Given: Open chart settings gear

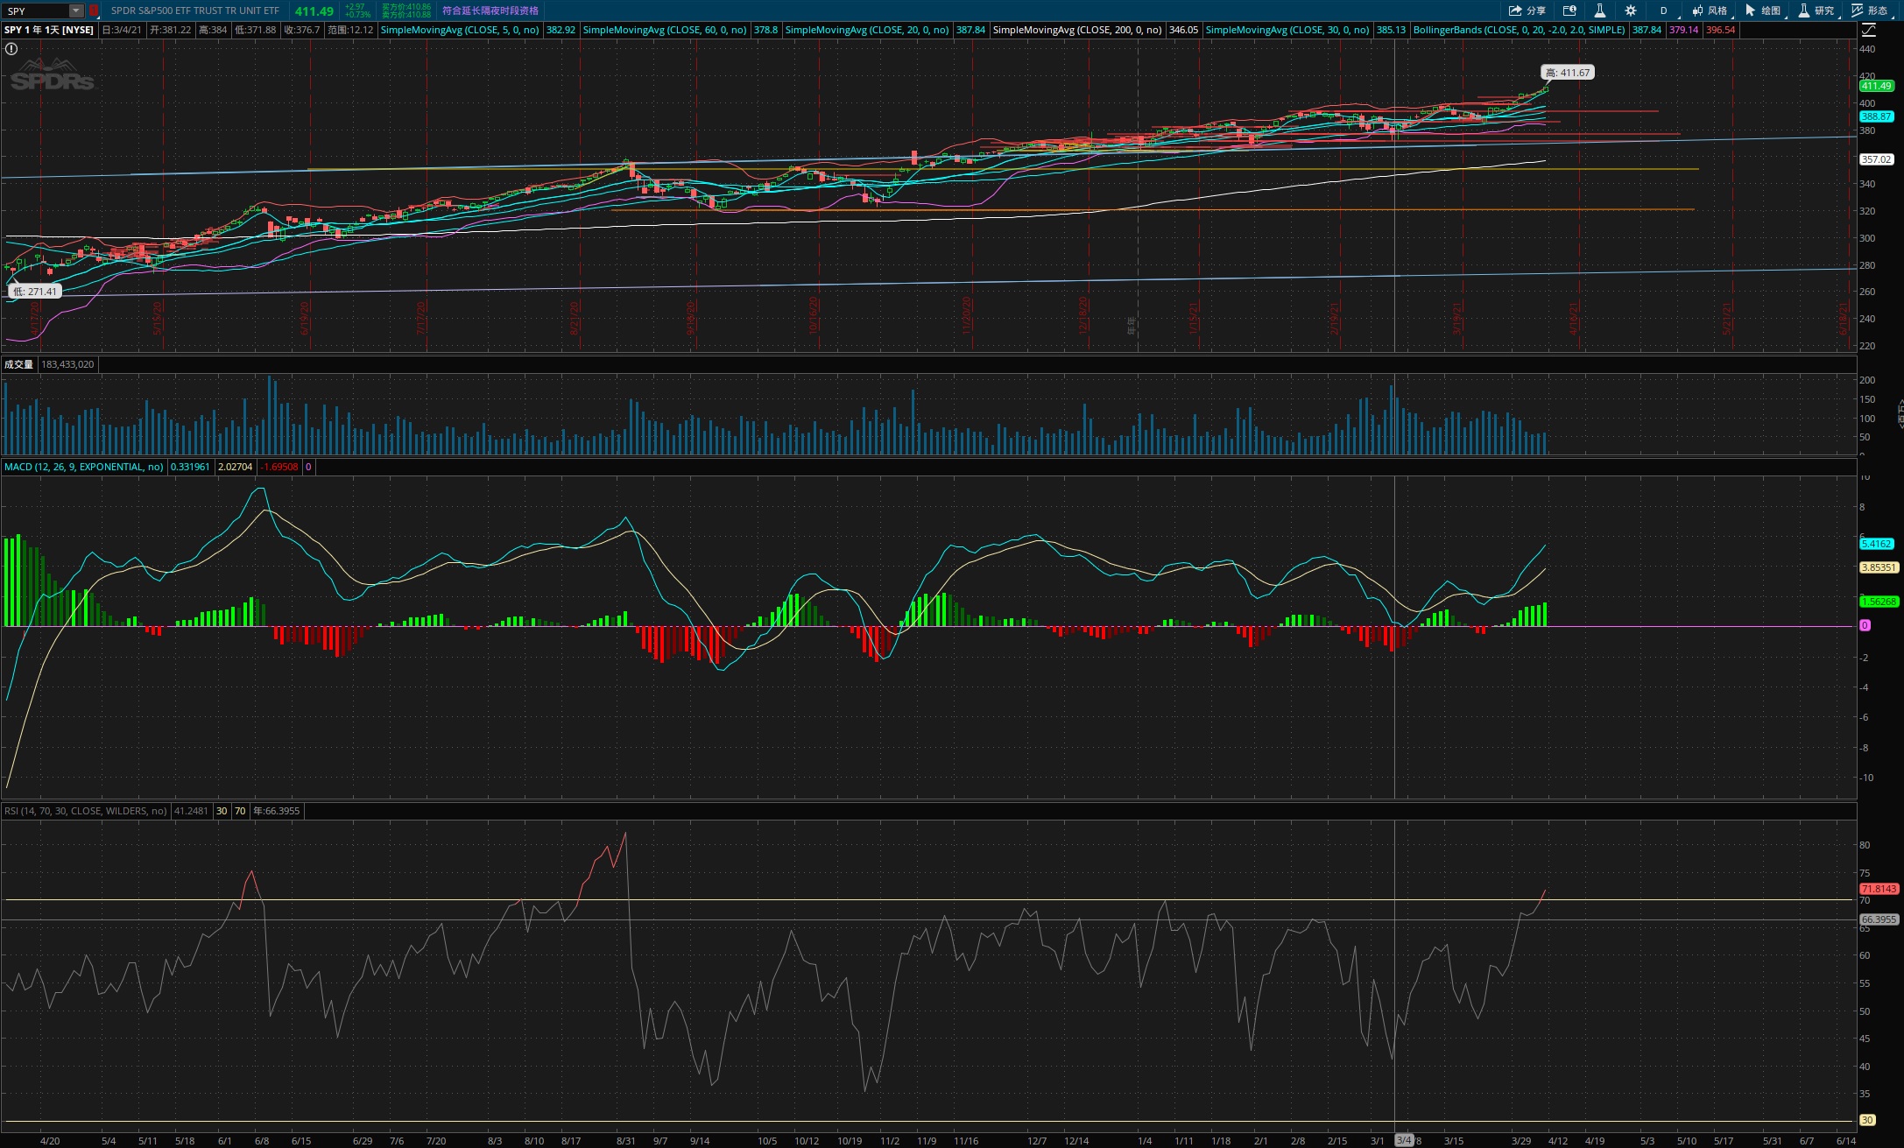Looking at the screenshot, I should (1630, 11).
